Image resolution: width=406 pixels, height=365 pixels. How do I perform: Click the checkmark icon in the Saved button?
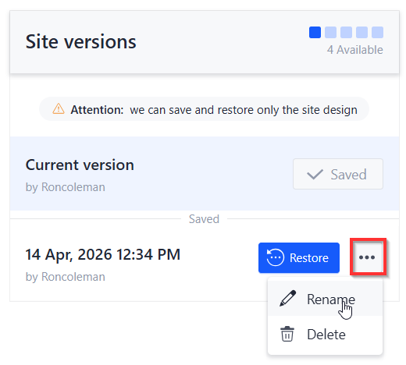click(315, 174)
